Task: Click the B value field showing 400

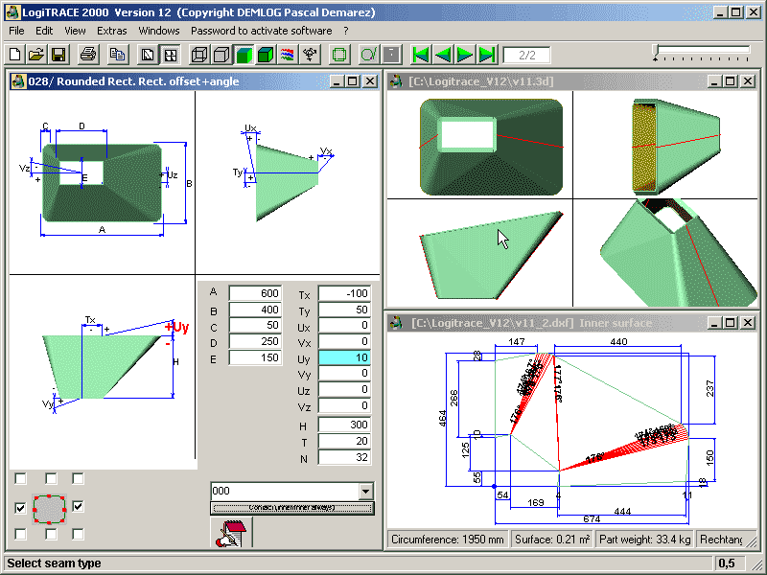Action: (255, 310)
